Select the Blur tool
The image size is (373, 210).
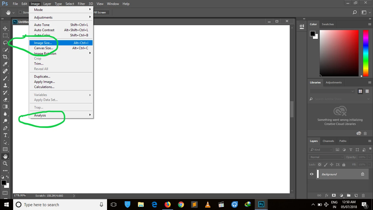tap(5, 114)
